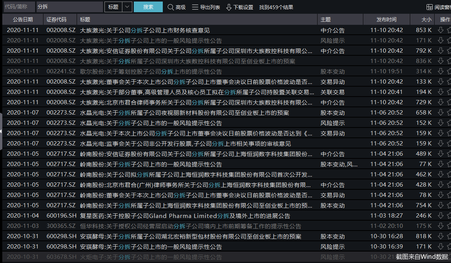Download the 792 K 安信证券 大族激光 announcement
451x263 pixels.
click(x=440, y=51)
